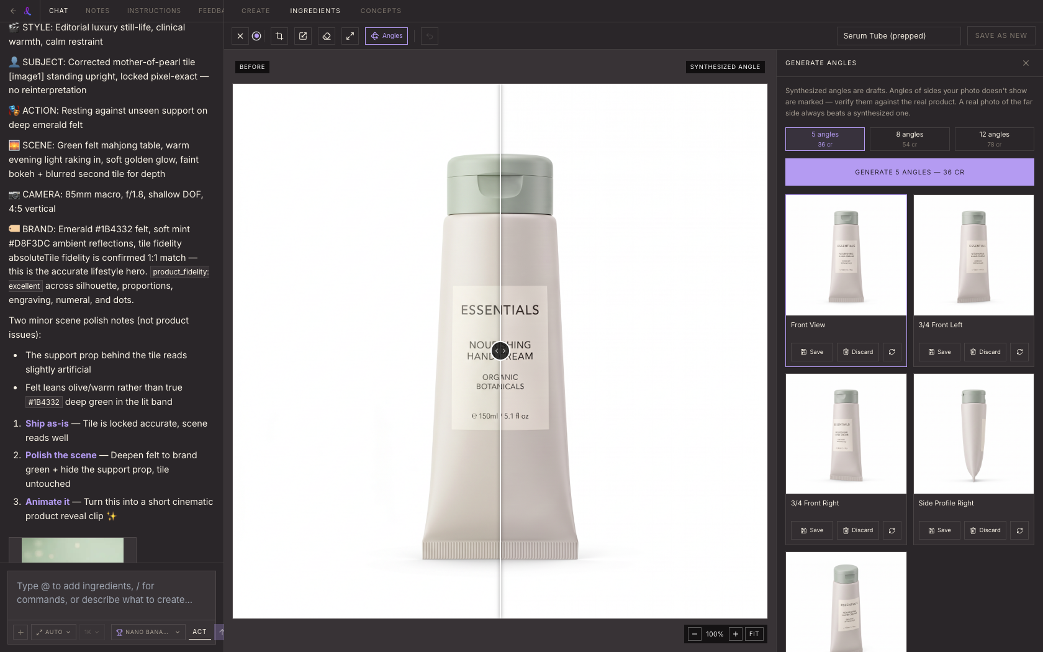Select the 3/4 Front Left thumbnail
The image size is (1043, 652).
click(x=973, y=255)
